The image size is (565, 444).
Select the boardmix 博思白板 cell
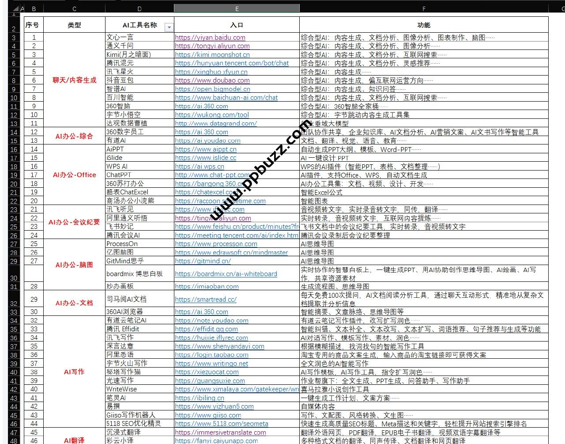(139, 273)
